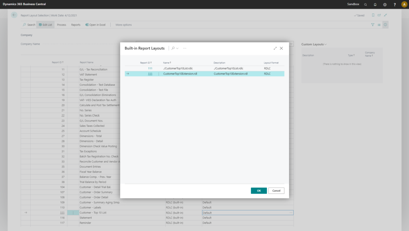This screenshot has width=409, height=231.
Task: Open the Dynamics 365 settings gear
Action: pyautogui.click(x=384, y=4)
